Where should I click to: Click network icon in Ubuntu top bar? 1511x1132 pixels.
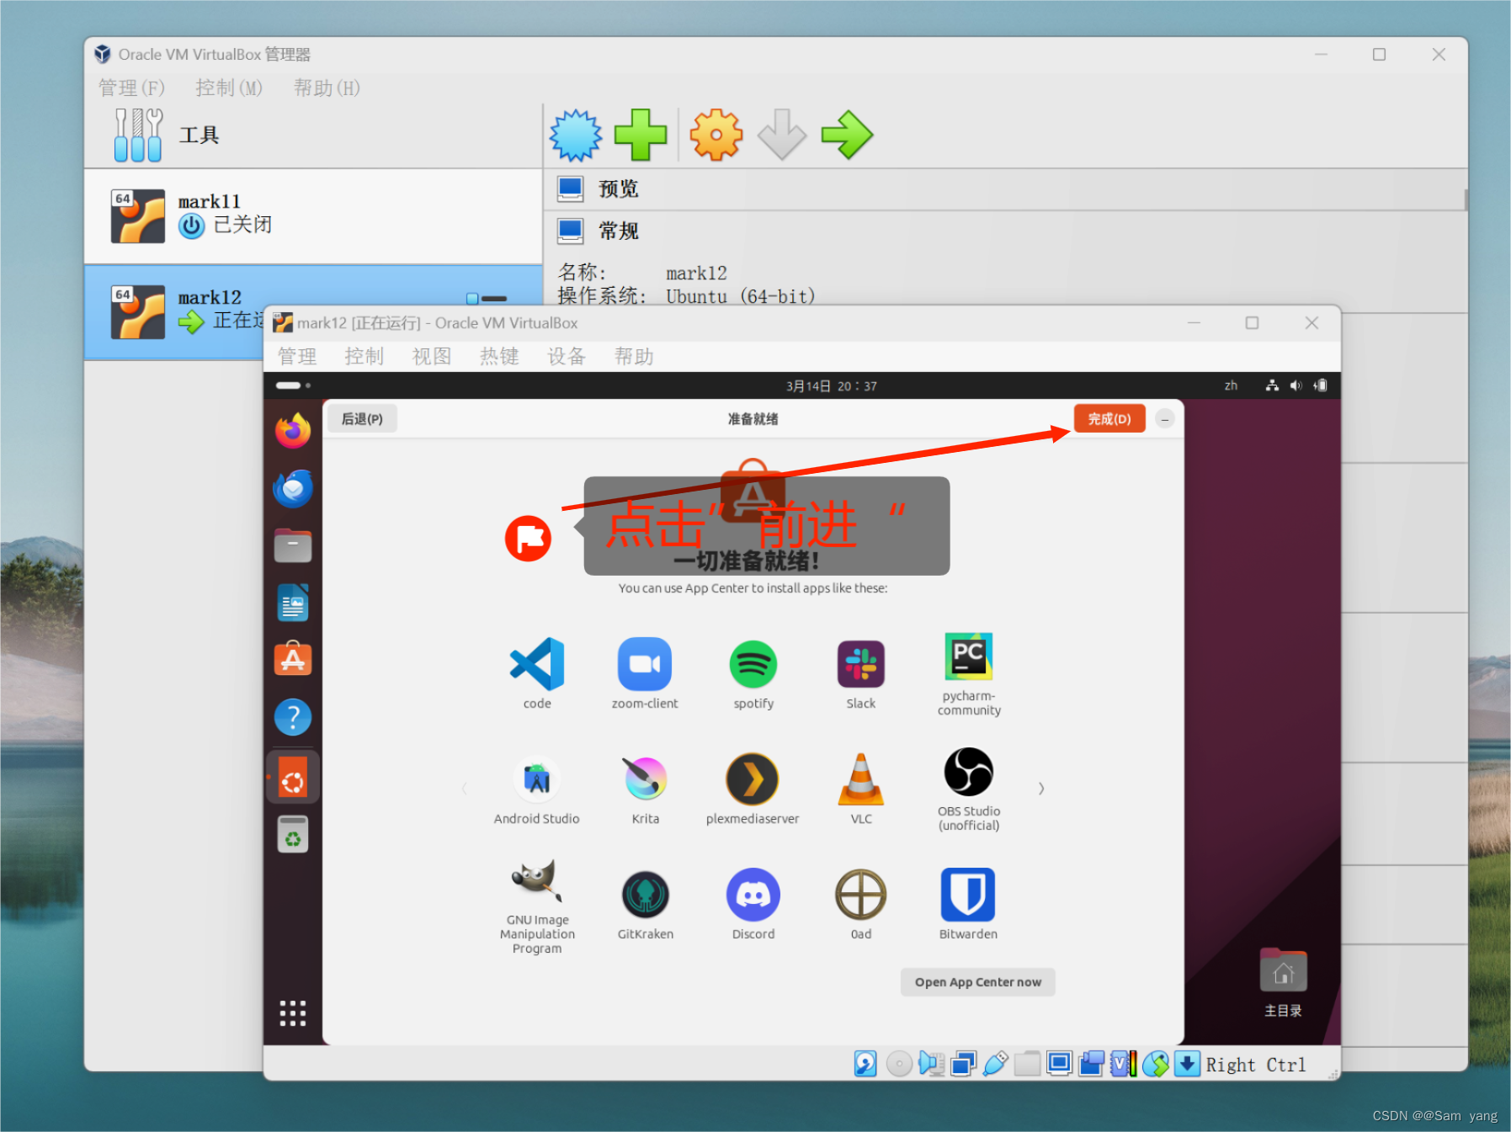(1272, 385)
